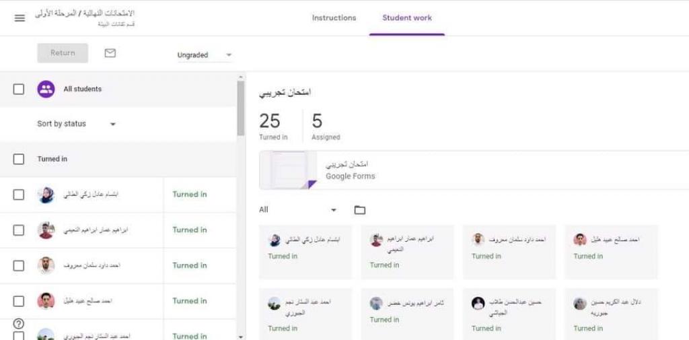Select the Student work tab
Screen dimensions: 689x340
coord(407,18)
